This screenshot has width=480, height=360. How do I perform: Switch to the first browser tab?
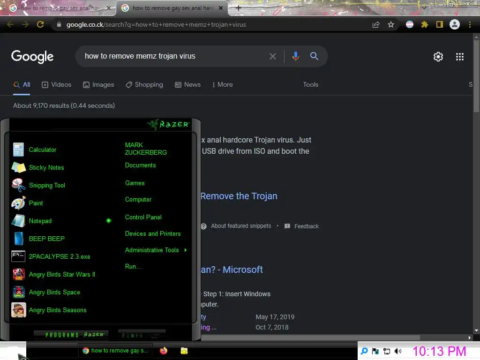[x=58, y=8]
